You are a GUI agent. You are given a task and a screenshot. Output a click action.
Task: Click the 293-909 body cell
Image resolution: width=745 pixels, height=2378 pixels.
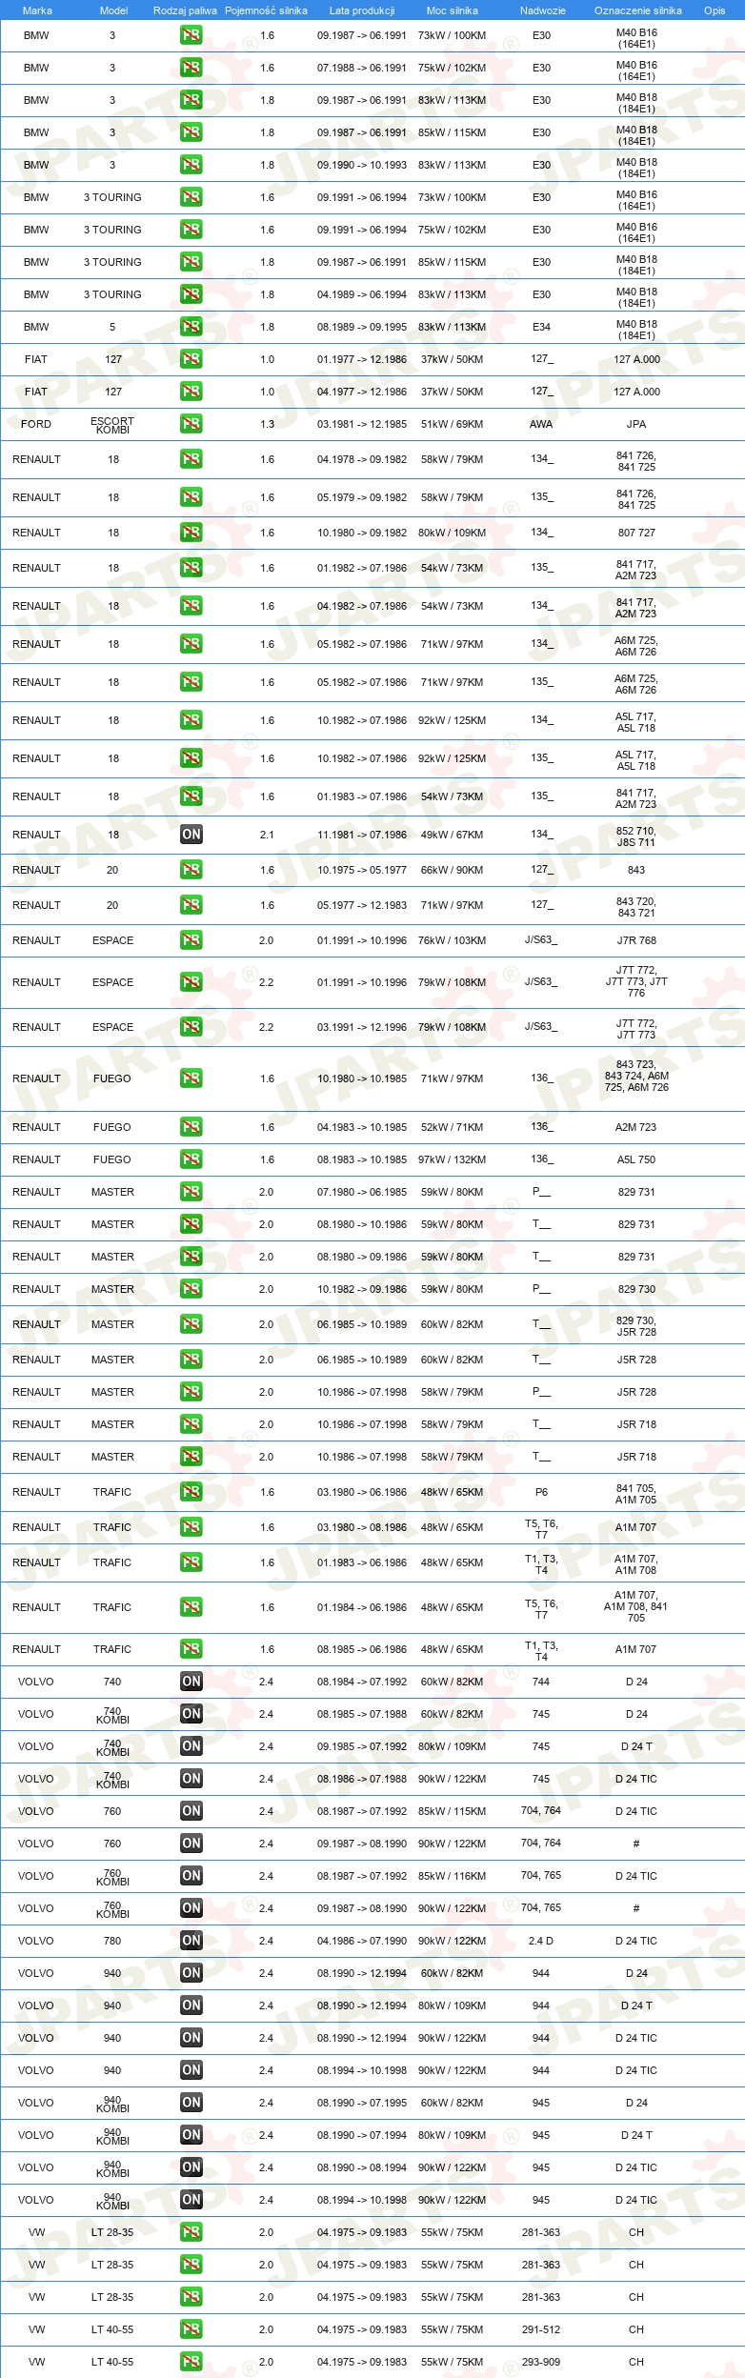pos(541,2362)
